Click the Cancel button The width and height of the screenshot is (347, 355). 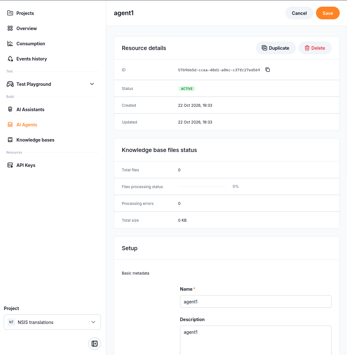[x=299, y=13]
